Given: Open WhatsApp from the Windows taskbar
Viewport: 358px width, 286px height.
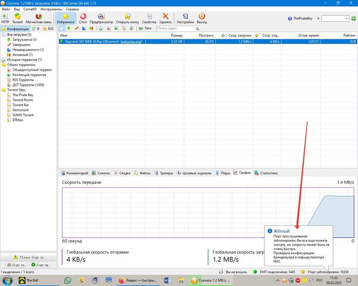Looking at the screenshot, I should coord(68,280).
